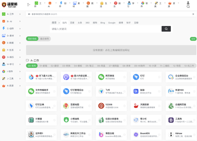This screenshot has height=141, width=197.
Task: Open the lion logo home link
Action: 9,5
